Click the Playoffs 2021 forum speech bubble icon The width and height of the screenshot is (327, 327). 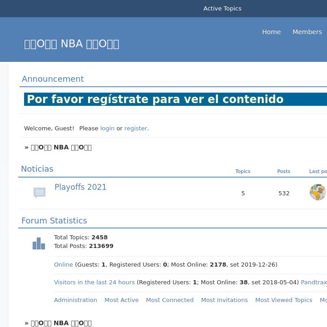(x=40, y=193)
